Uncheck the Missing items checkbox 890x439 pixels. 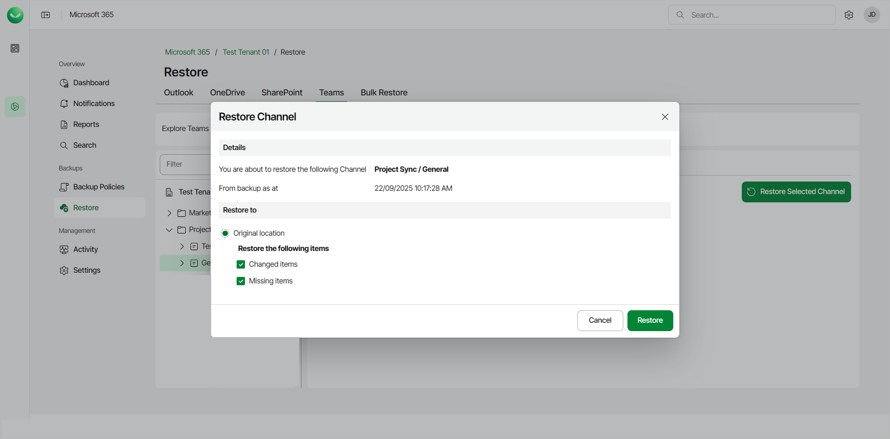[241, 281]
